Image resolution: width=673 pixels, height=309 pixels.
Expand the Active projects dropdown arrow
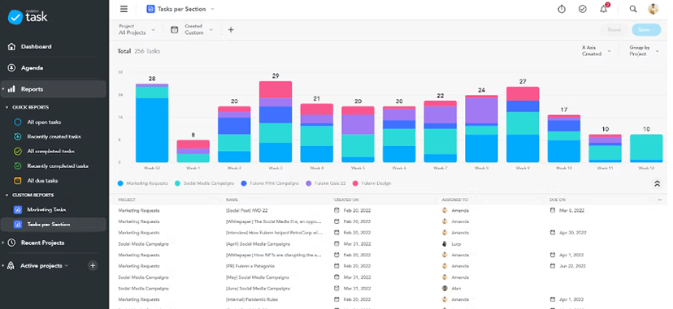(67, 266)
